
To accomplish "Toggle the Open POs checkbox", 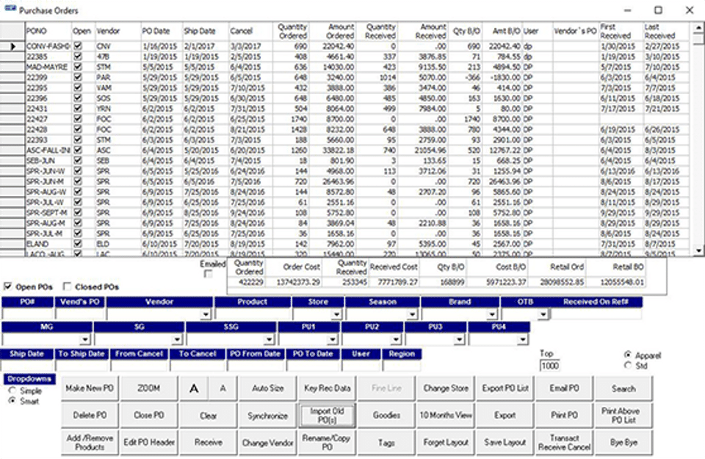I will click(7, 286).
